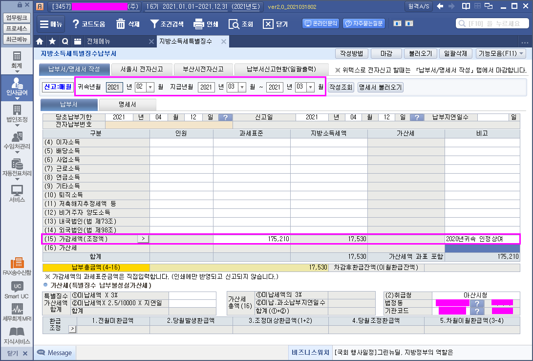This screenshot has height=361, width=533.
Task: Click help button beside 법정동
Action: 477,303
